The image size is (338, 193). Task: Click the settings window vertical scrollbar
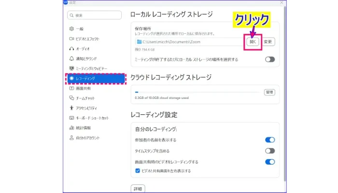(285, 94)
